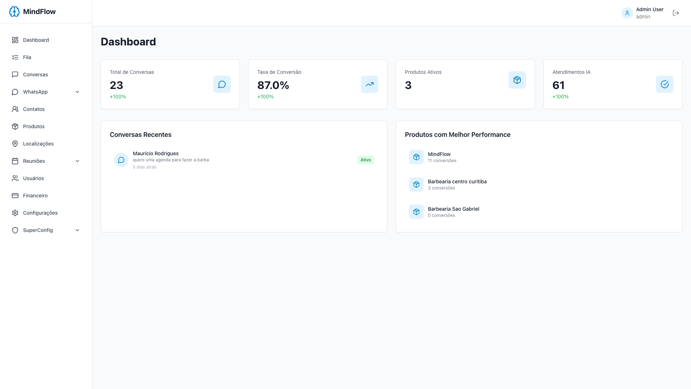Click the logout icon next to Admin User

tap(676, 13)
